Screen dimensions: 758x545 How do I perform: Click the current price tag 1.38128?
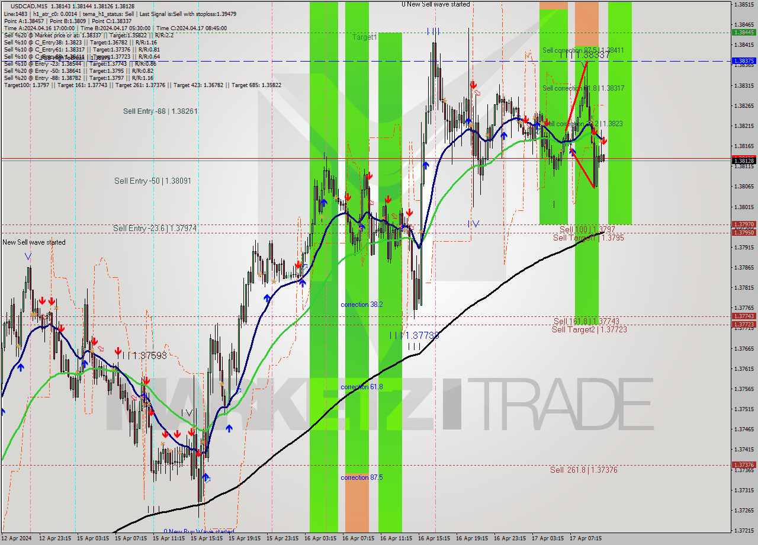tap(744, 161)
